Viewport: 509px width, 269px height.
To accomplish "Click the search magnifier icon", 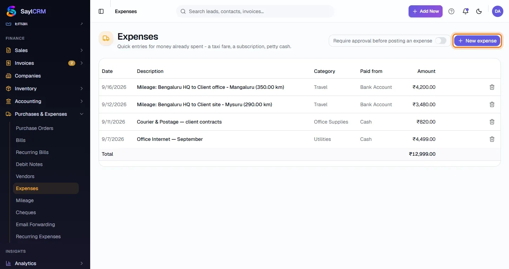I will [x=183, y=11].
